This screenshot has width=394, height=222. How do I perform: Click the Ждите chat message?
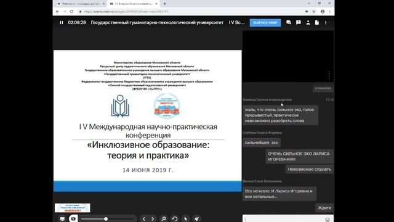point(324,208)
